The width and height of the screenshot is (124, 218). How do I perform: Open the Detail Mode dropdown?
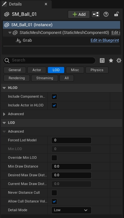coord(71,210)
